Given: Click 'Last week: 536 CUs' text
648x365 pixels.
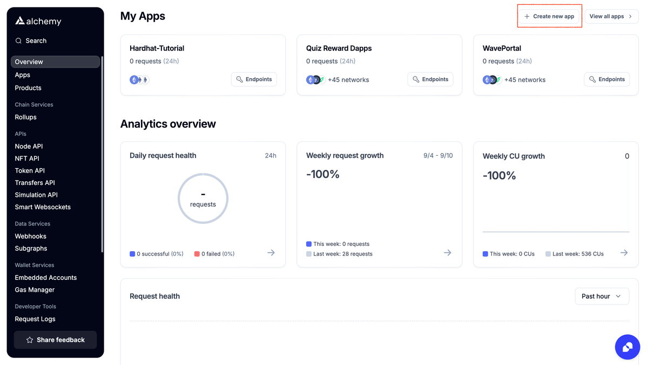Looking at the screenshot, I should (578, 254).
